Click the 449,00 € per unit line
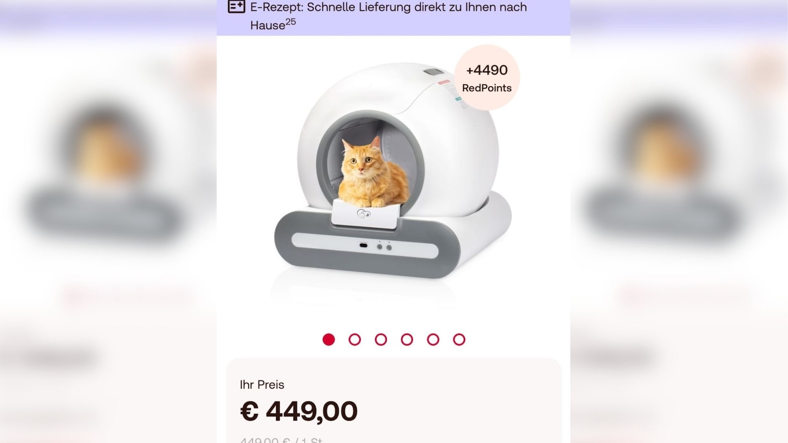This screenshot has height=443, width=788. tap(281, 440)
